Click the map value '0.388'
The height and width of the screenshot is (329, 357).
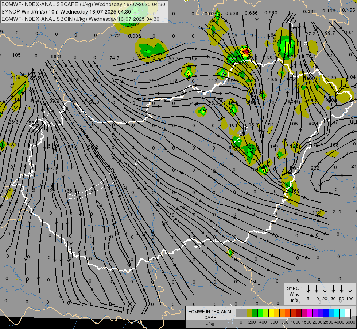(310, 11)
